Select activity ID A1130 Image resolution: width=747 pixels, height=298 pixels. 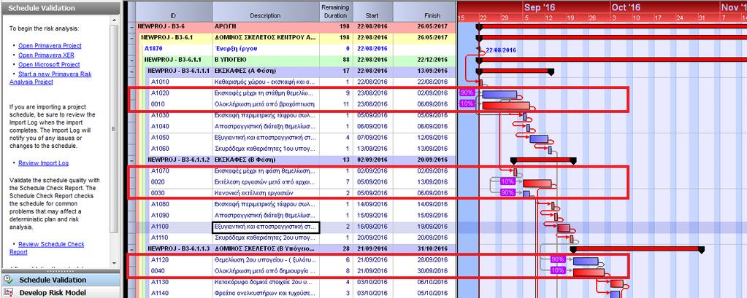pos(160,282)
